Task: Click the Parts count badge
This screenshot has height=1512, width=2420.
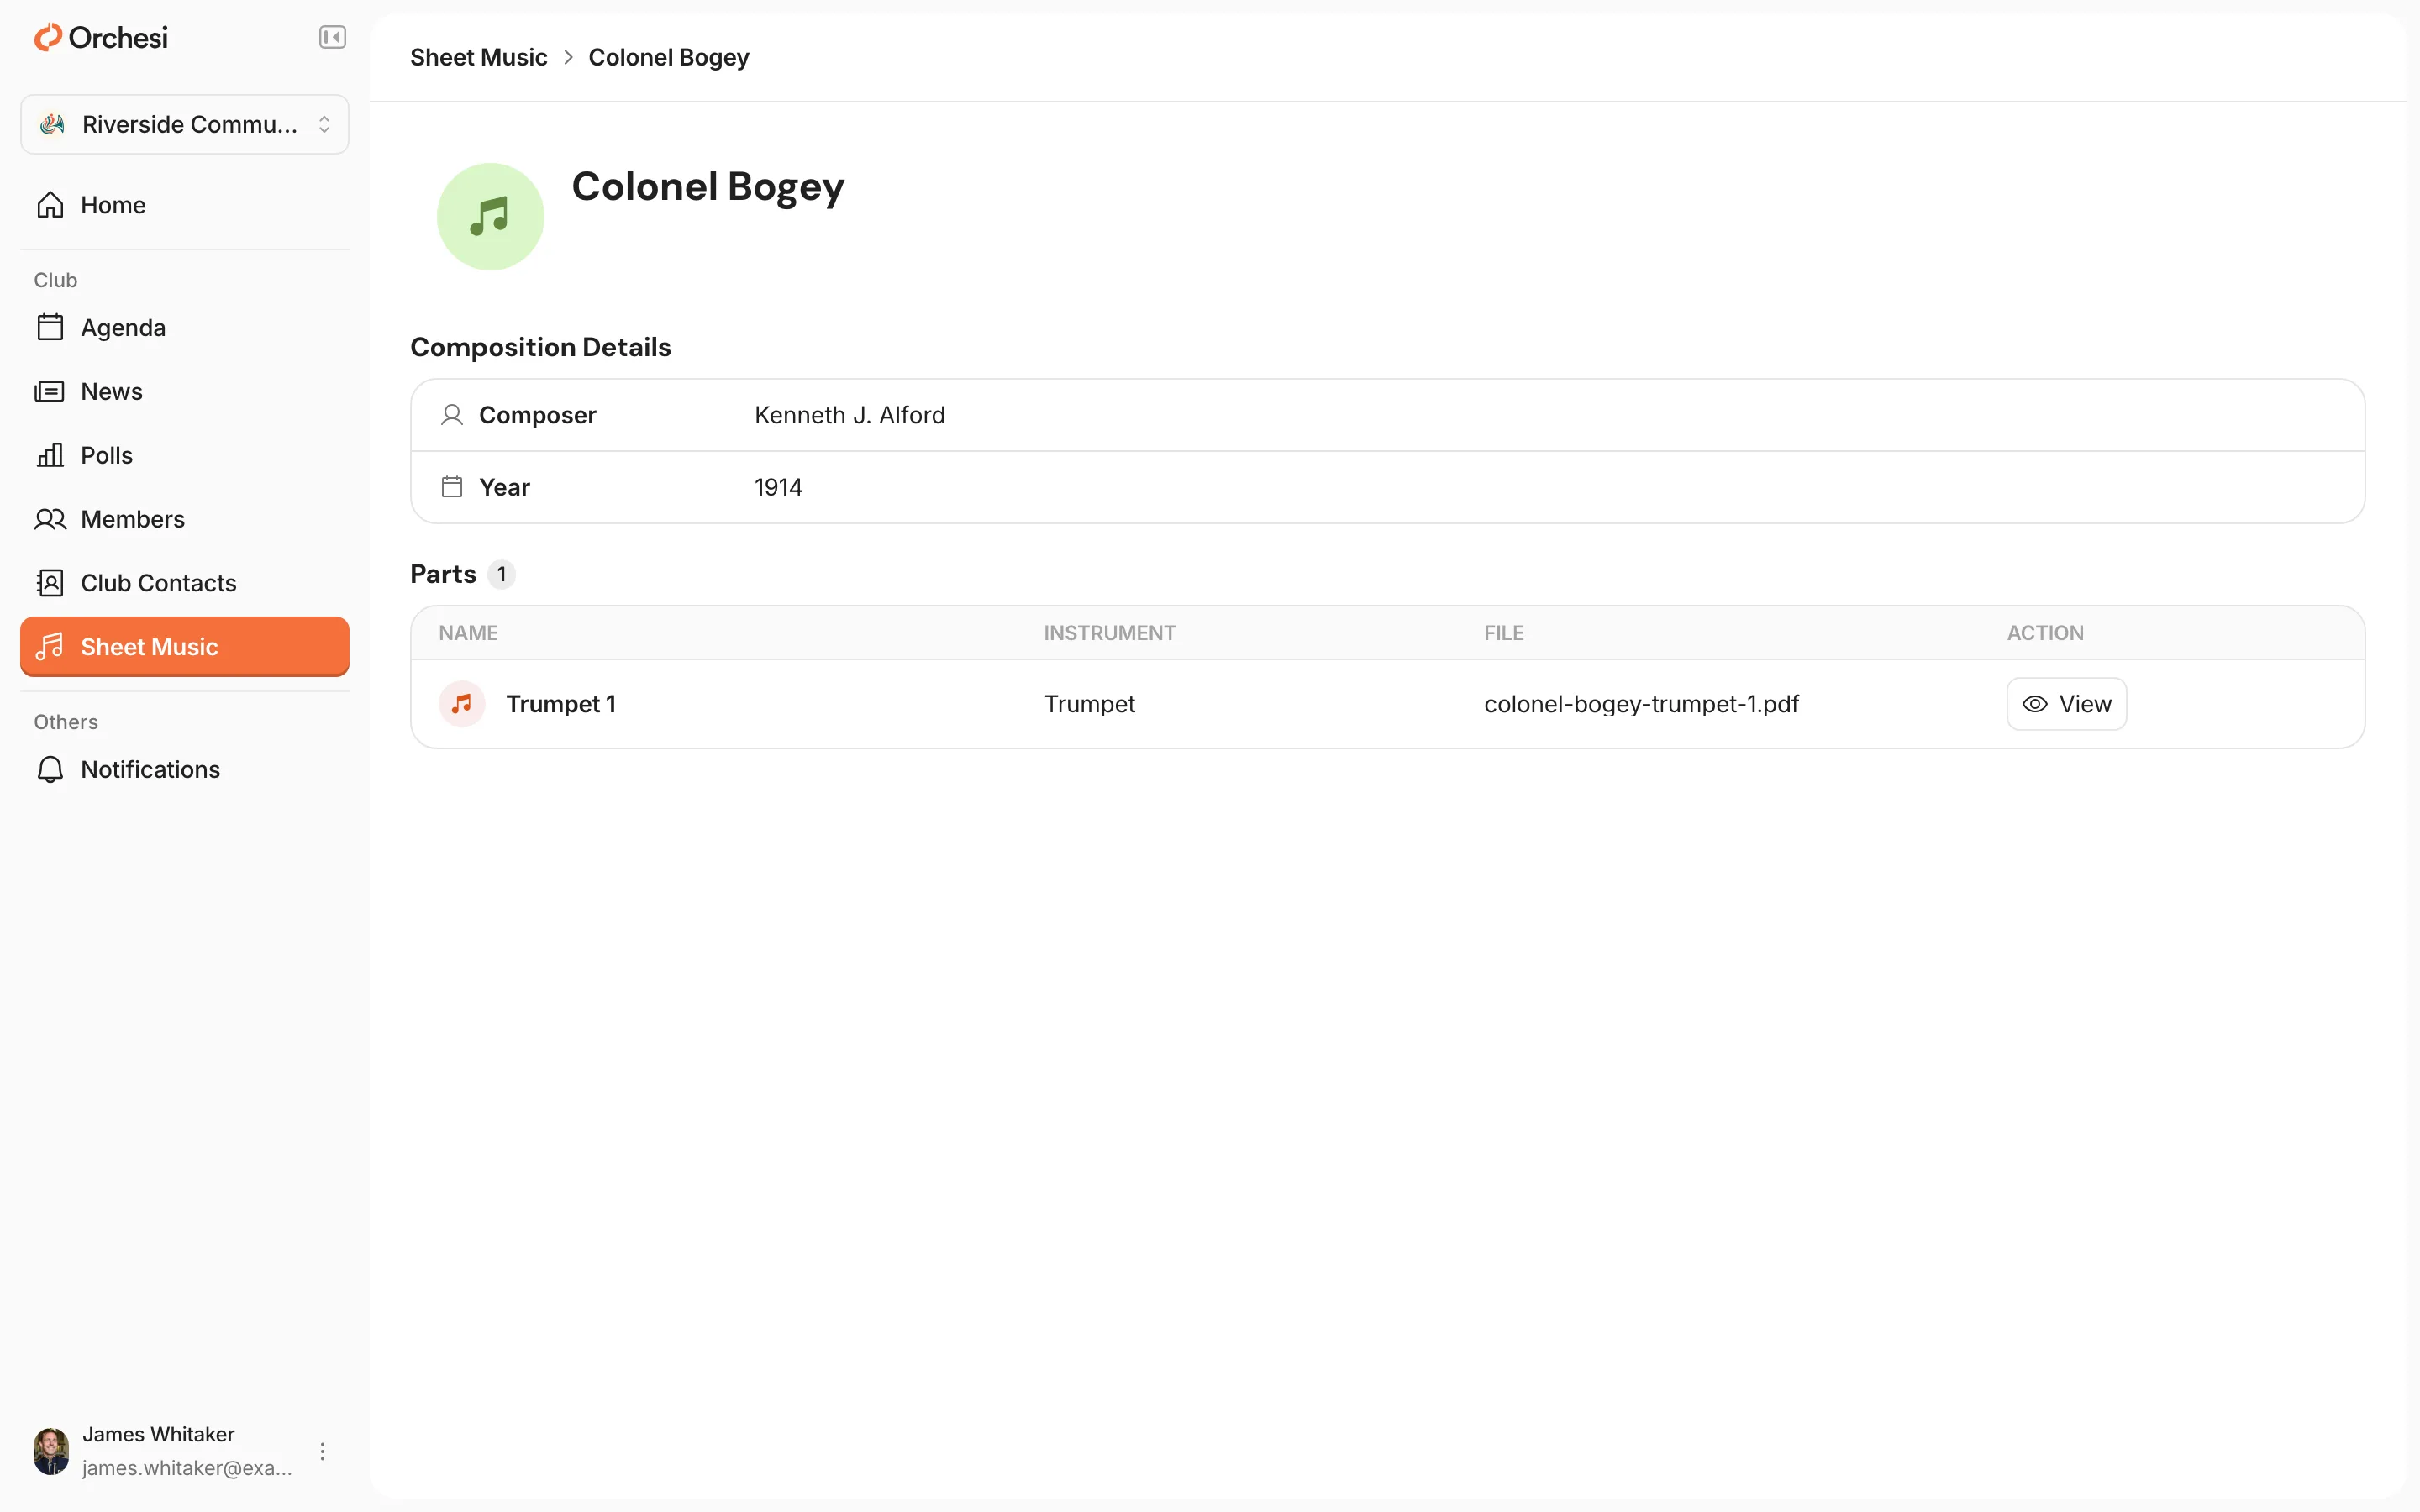Action: [x=501, y=574]
